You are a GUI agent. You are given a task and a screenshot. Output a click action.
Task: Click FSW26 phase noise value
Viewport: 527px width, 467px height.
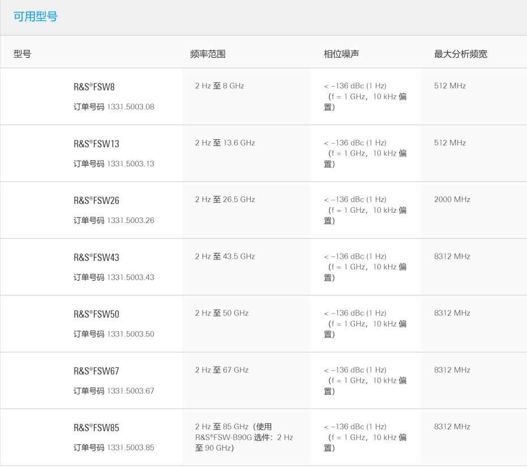(x=365, y=210)
